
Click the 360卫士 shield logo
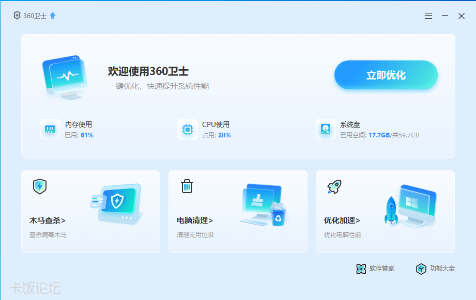click(16, 15)
